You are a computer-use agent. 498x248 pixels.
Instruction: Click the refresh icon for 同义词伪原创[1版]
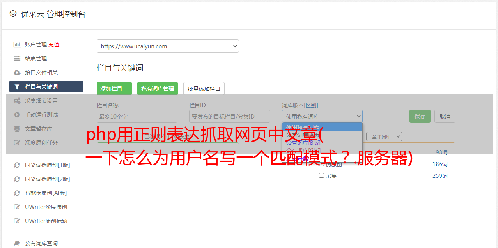point(17,165)
